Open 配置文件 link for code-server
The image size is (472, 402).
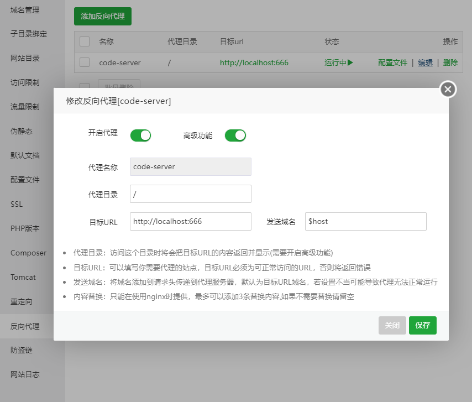[x=392, y=62]
